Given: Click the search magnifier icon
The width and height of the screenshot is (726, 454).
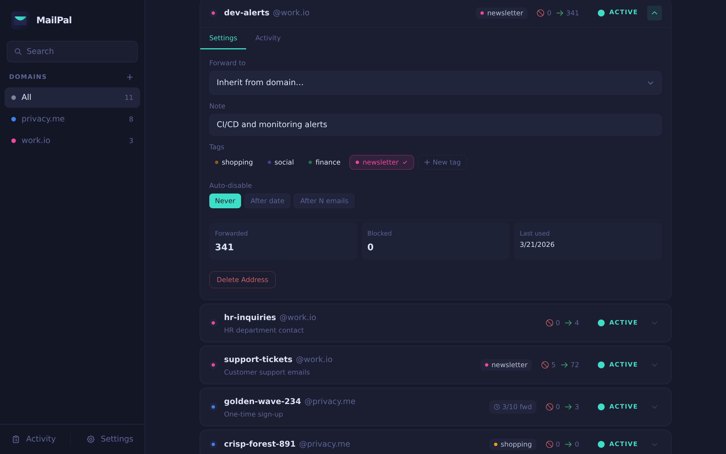Looking at the screenshot, I should pos(18,52).
